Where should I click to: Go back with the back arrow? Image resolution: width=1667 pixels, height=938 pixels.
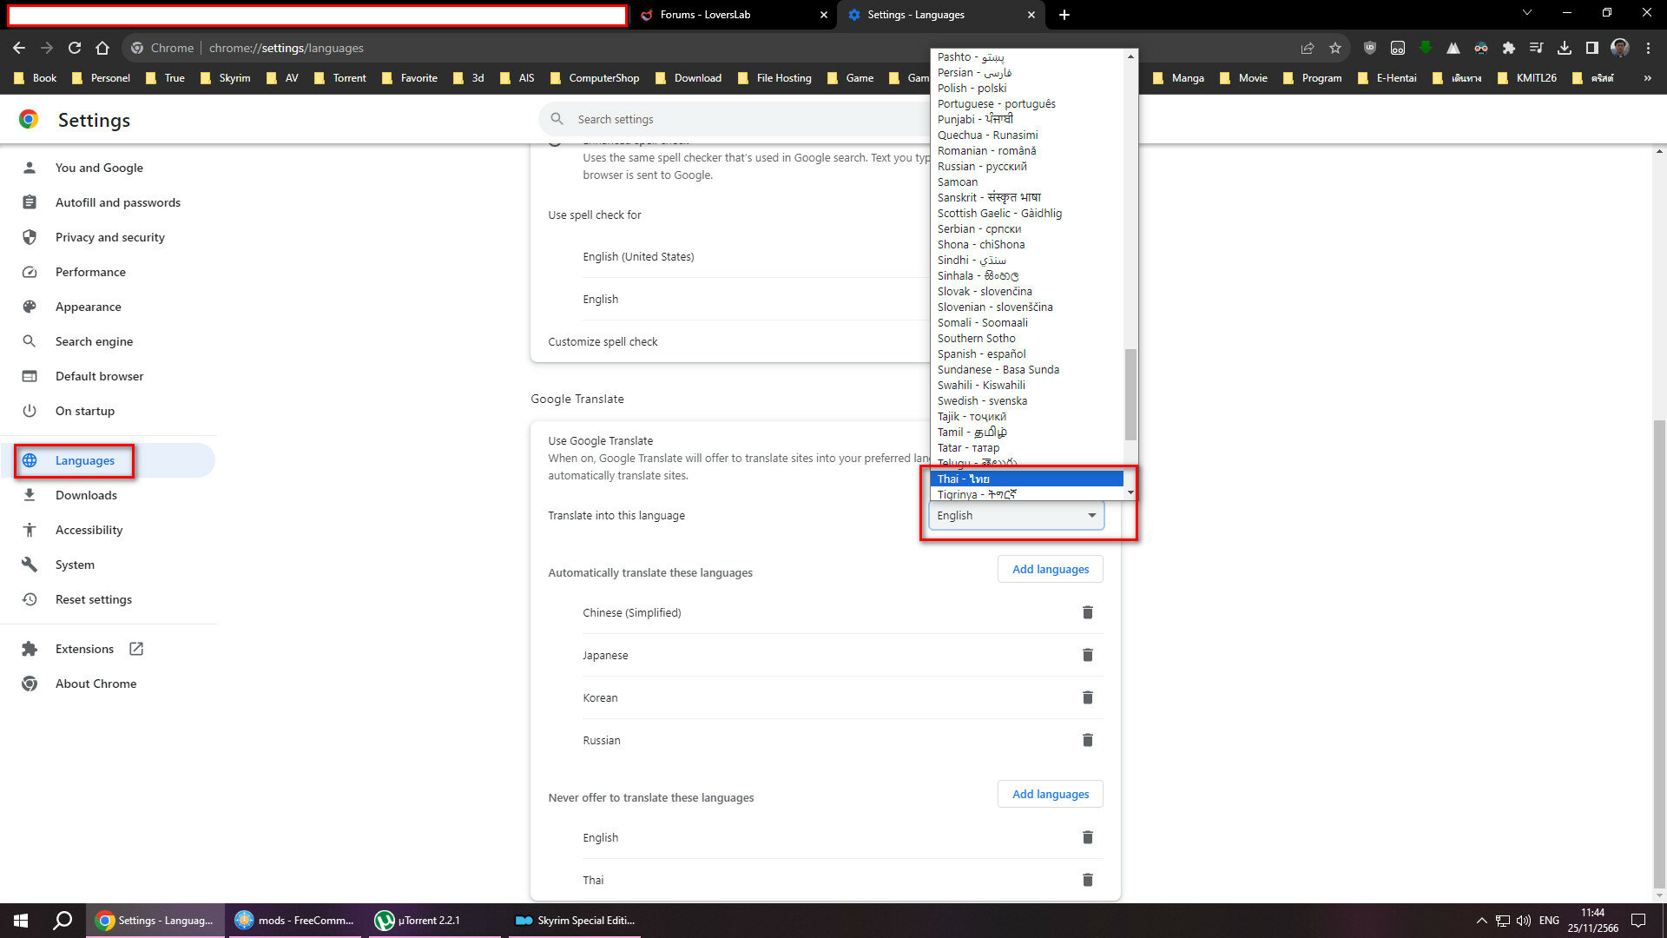click(x=19, y=48)
